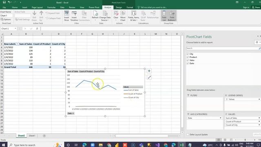Click the Count of City chart field button

pos(99,71)
